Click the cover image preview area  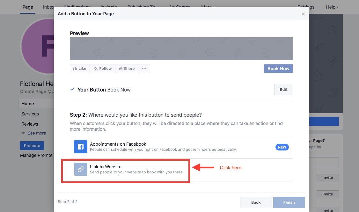pyautogui.click(x=181, y=49)
